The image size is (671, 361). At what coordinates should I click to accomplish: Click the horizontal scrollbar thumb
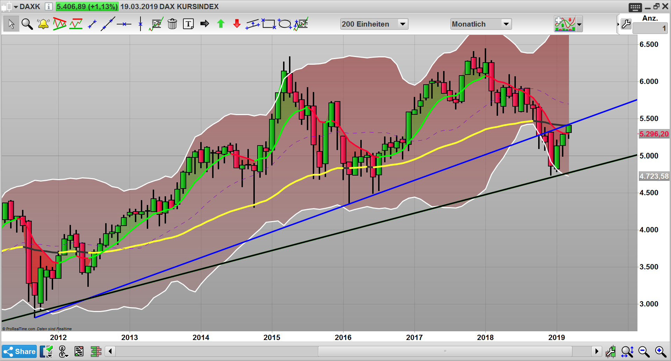tap(445, 351)
